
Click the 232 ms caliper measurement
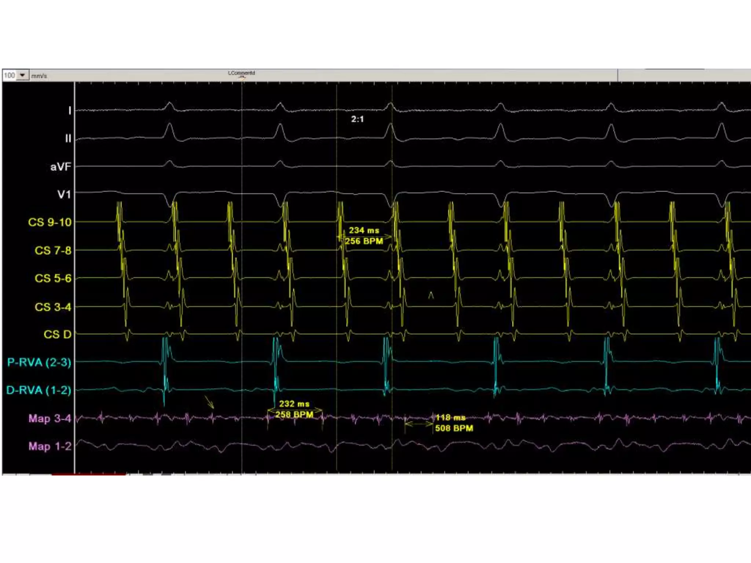pyautogui.click(x=294, y=404)
